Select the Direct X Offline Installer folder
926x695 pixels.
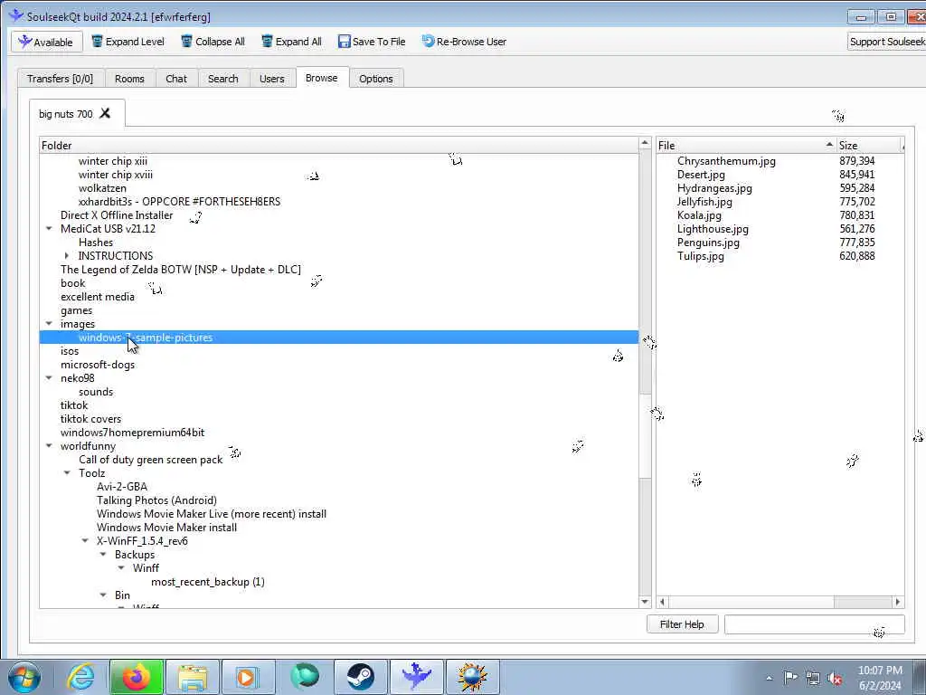coord(117,215)
